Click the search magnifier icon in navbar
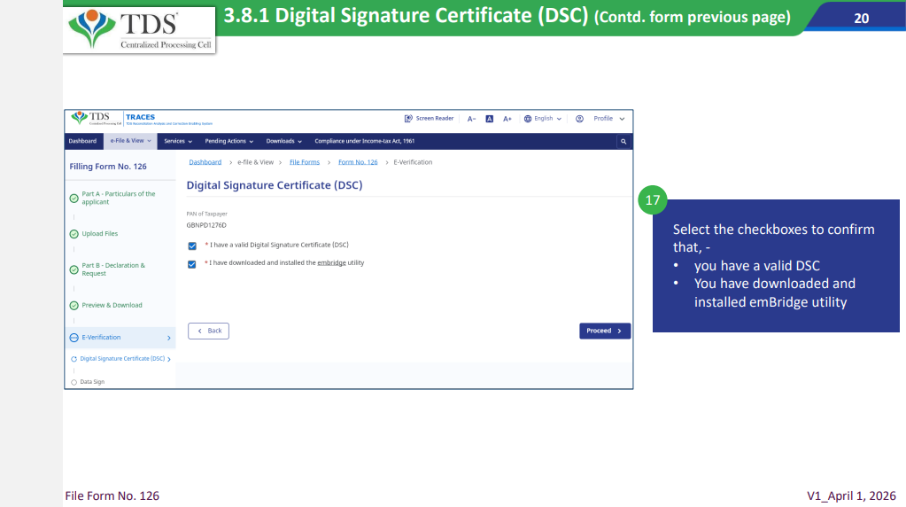Viewport: 906px width, 507px height. [623, 141]
